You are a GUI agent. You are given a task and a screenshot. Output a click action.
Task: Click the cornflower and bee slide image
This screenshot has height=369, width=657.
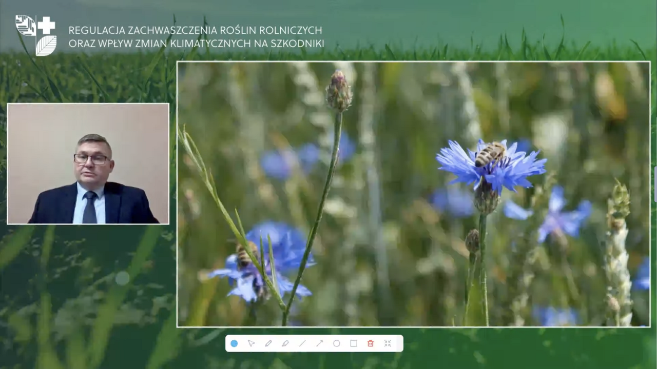[x=414, y=194]
